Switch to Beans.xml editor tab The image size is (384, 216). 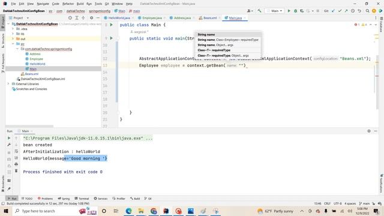click(210, 18)
